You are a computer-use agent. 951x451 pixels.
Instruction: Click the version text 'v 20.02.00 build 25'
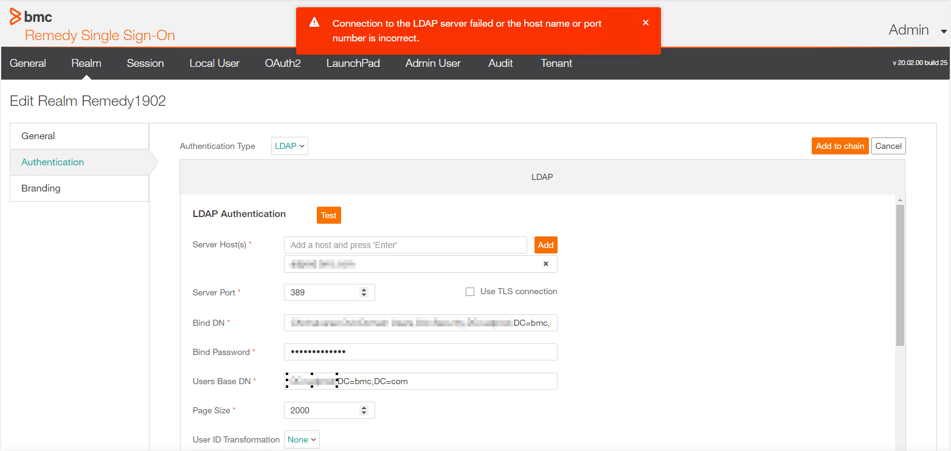[x=919, y=63]
